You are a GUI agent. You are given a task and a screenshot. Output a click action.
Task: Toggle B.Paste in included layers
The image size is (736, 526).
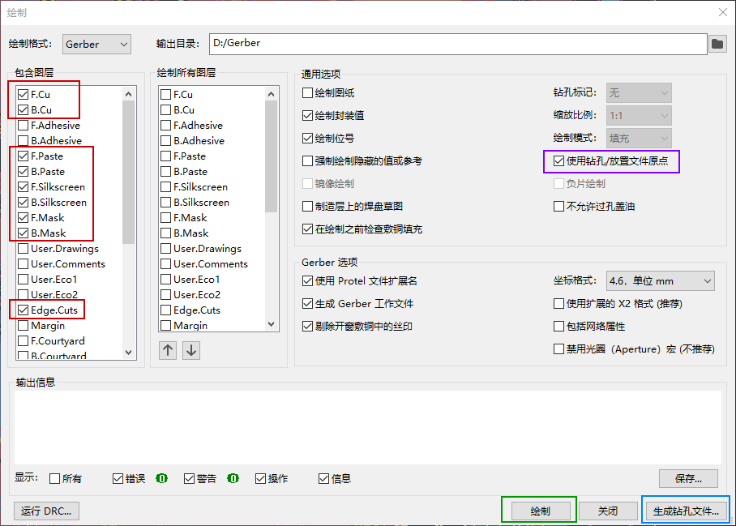point(23,172)
